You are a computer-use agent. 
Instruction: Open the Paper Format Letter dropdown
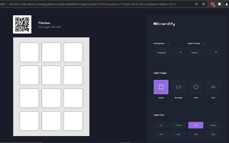click(x=204, y=53)
